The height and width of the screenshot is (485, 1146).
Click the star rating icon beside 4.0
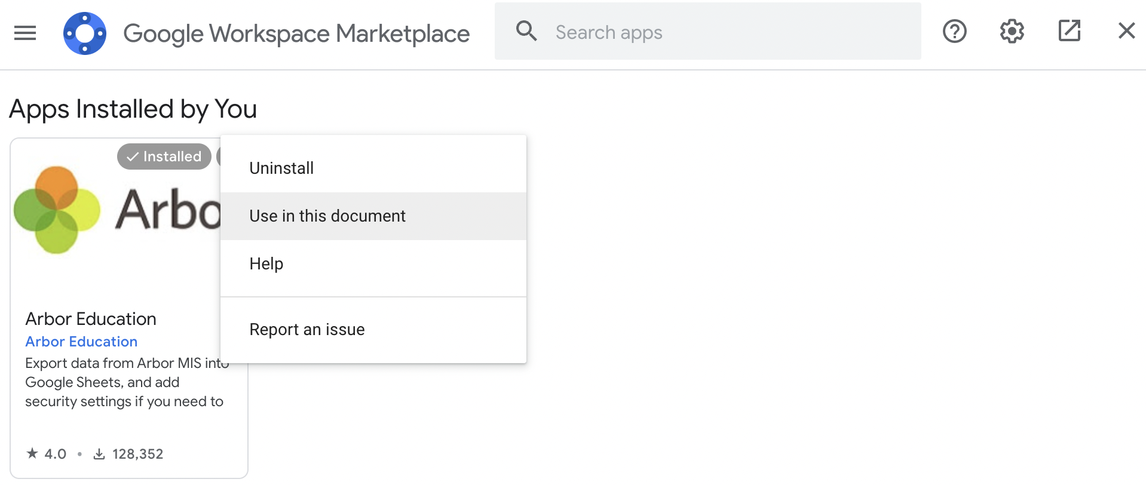click(32, 454)
